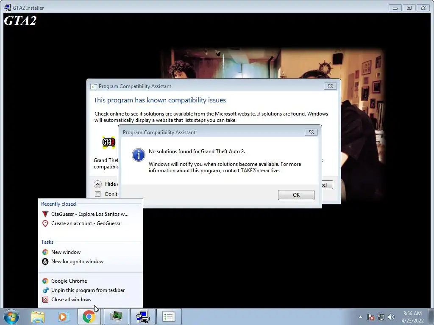Click the compatibility window's title bar icon
The height and width of the screenshot is (325, 434).
(x=94, y=86)
